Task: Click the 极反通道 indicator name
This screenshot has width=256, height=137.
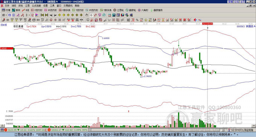Action: pyautogui.click(x=18, y=26)
